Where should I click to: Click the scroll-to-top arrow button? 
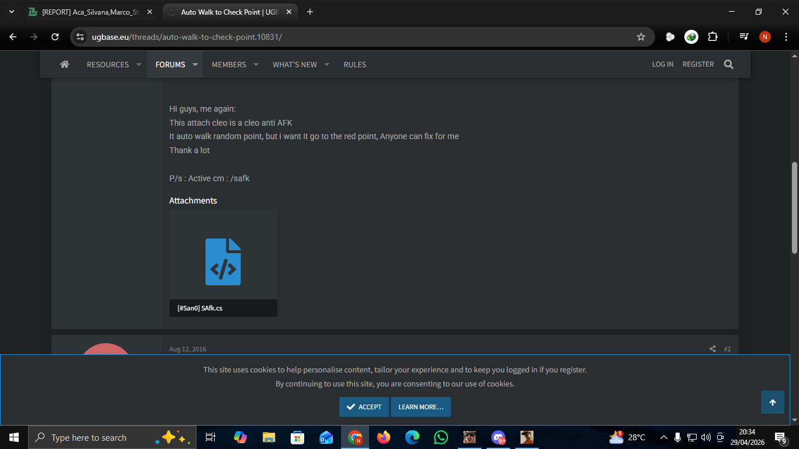tap(773, 402)
